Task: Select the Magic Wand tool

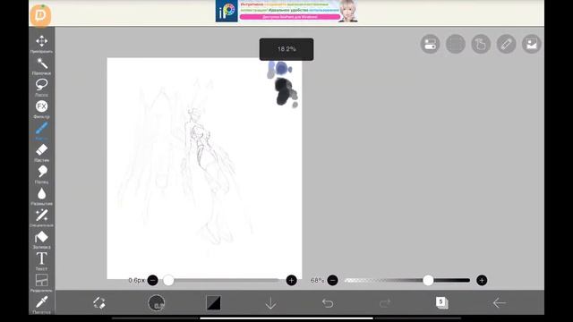Action: point(42,65)
